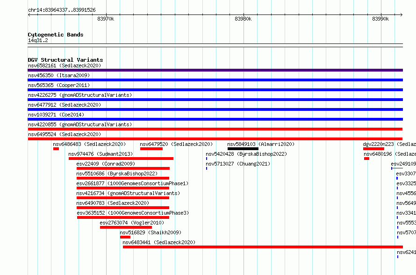The width and height of the screenshot is (416, 275).
Task: Open nsv6490783 (Sedlazeck2020) label
Action: [113, 203]
